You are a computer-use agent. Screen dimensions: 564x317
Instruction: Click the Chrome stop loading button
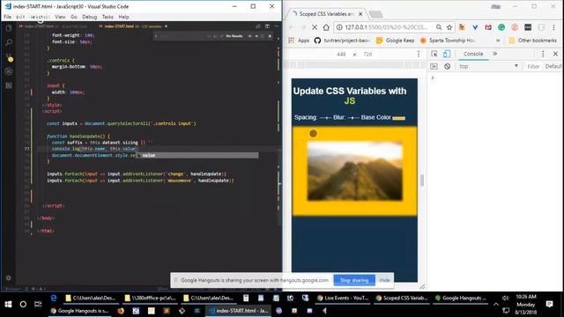coord(315,27)
